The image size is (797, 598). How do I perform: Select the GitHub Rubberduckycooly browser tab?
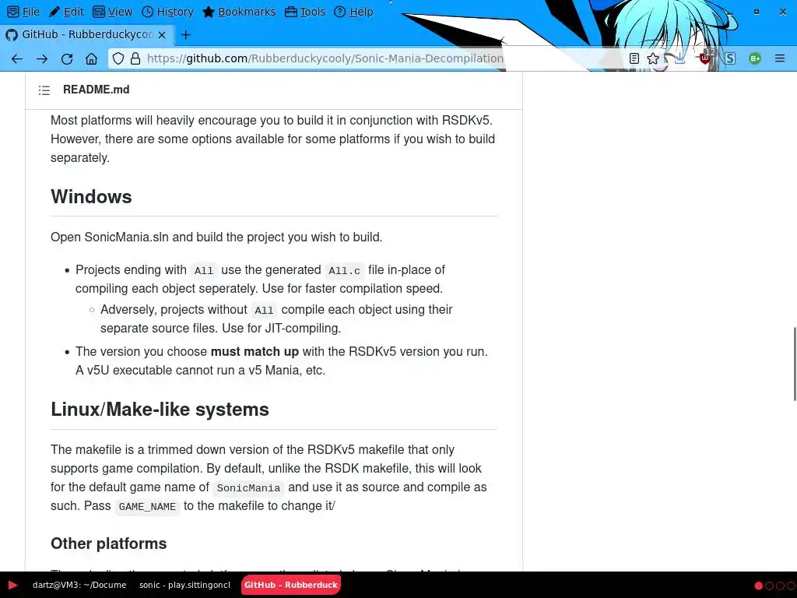pos(86,34)
